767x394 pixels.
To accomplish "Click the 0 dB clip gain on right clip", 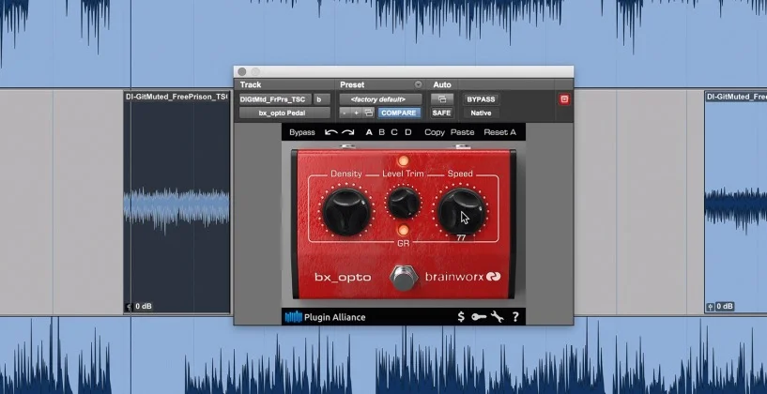I will coord(725,307).
